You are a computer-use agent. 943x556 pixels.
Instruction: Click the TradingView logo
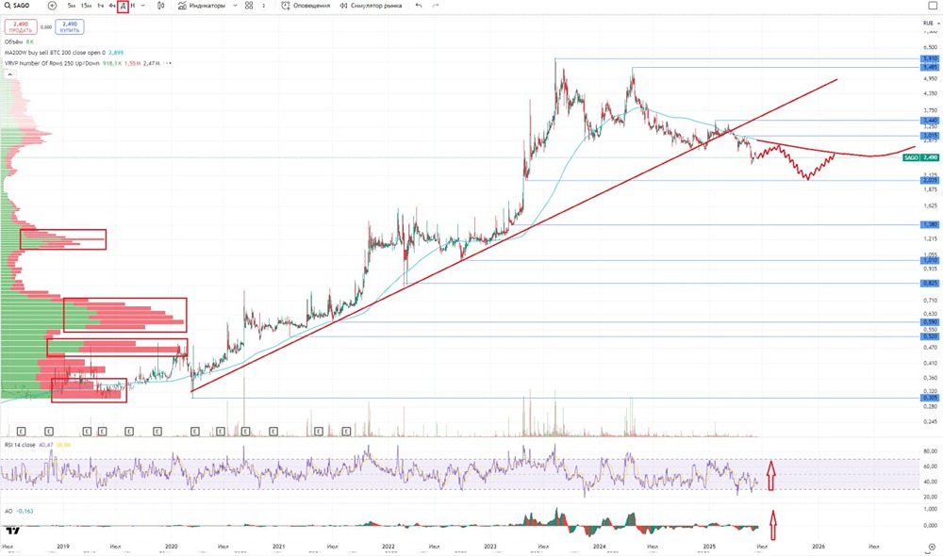click(x=12, y=531)
